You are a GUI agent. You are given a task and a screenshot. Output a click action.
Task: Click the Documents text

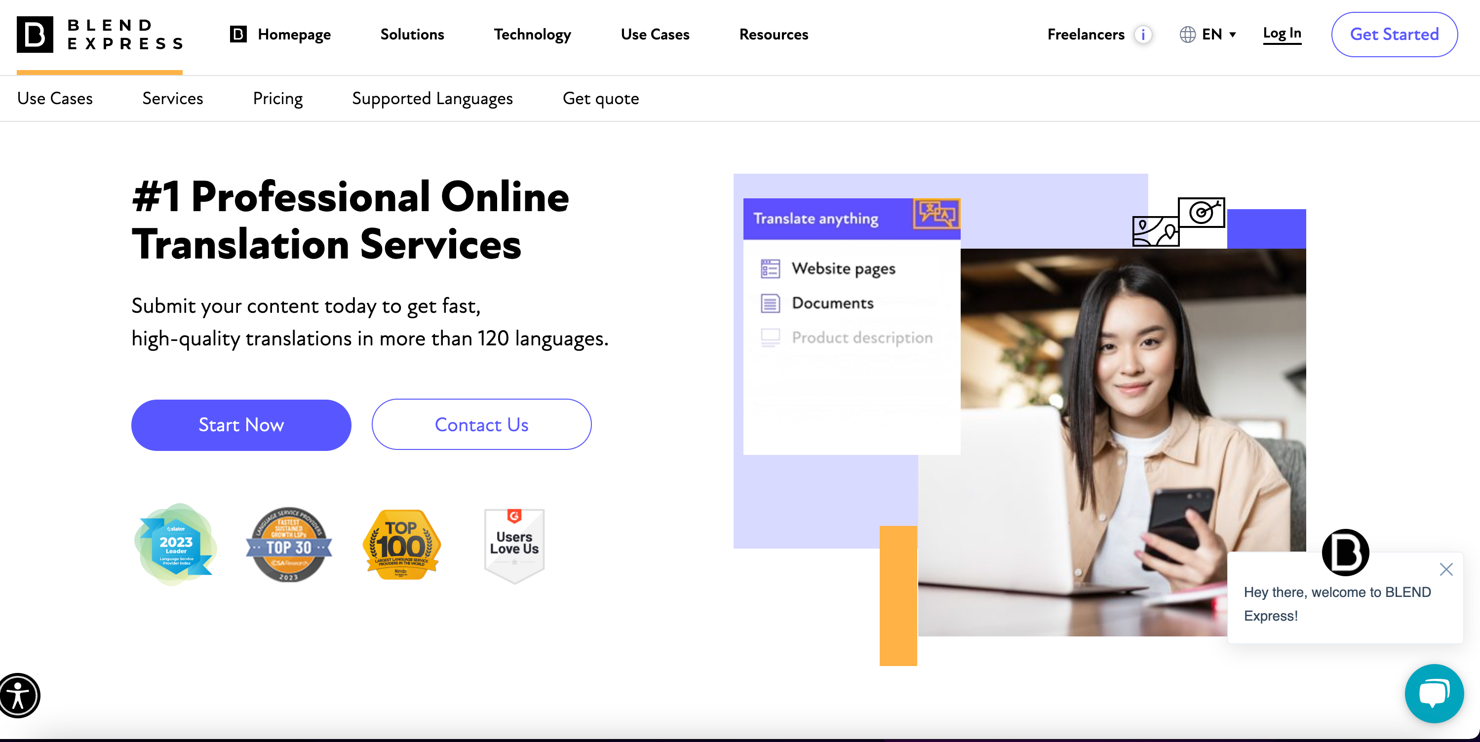click(x=832, y=303)
